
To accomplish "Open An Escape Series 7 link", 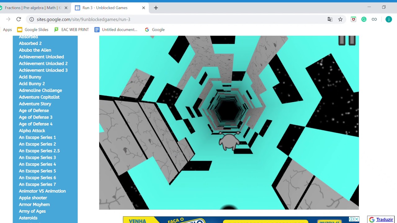I will pos(38,184).
